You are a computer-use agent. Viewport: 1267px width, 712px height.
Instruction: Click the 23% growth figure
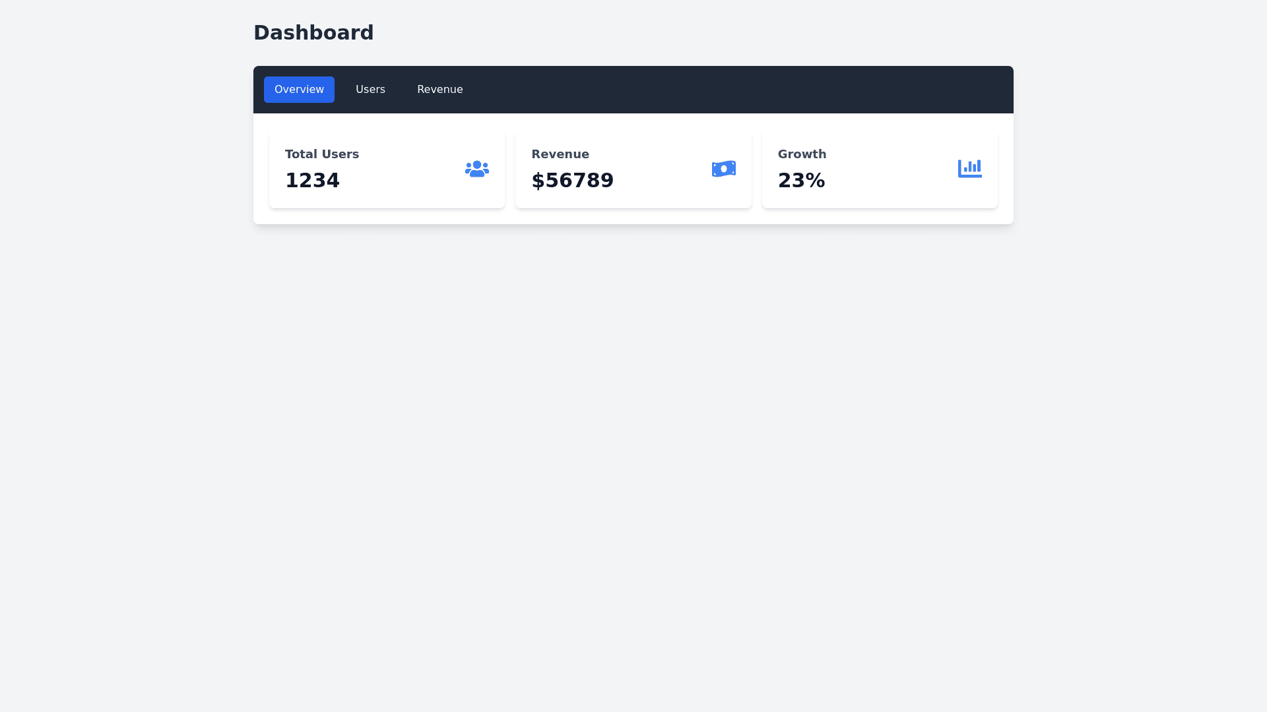(801, 180)
